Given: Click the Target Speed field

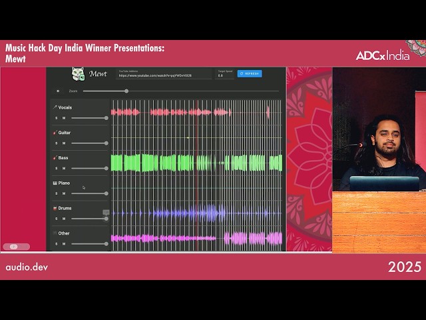Looking at the screenshot, I should tap(225, 74).
